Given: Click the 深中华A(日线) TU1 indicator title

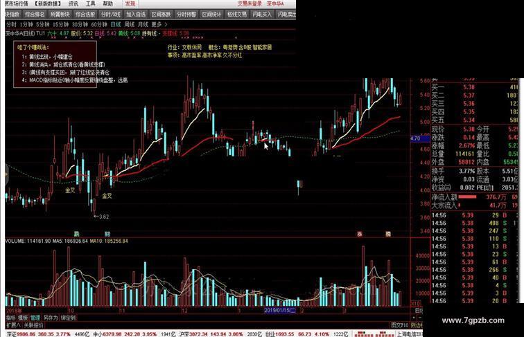Looking at the screenshot, I should pyautogui.click(x=26, y=33).
